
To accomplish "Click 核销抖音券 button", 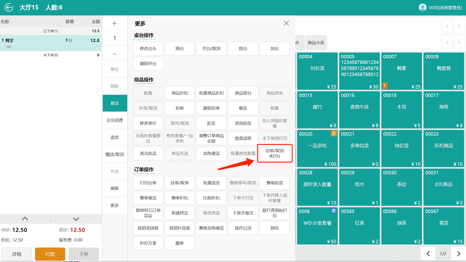I will 180,228.
